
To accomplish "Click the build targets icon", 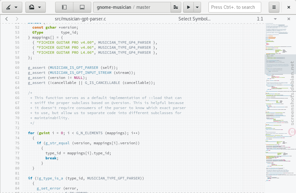I will coord(176,7).
